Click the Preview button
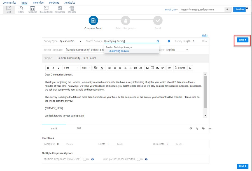Viewport: 252px width, 171px height. tap(239, 9)
